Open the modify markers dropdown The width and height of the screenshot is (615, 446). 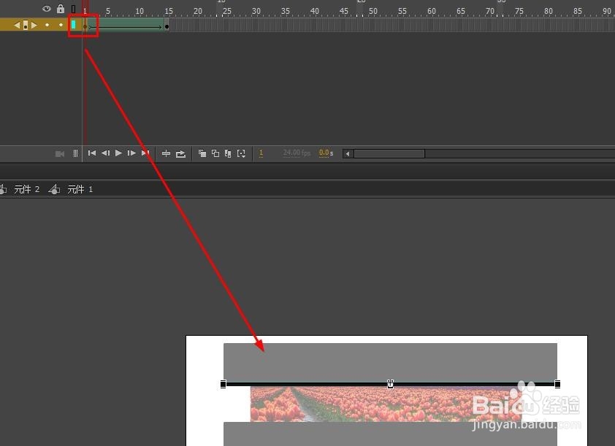pyautogui.click(x=241, y=153)
